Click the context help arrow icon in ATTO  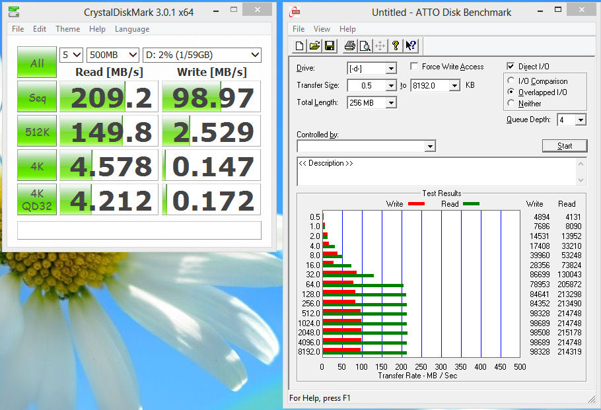411,46
